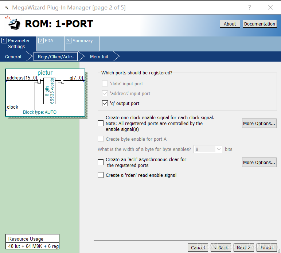Click the About button

[x=230, y=24]
